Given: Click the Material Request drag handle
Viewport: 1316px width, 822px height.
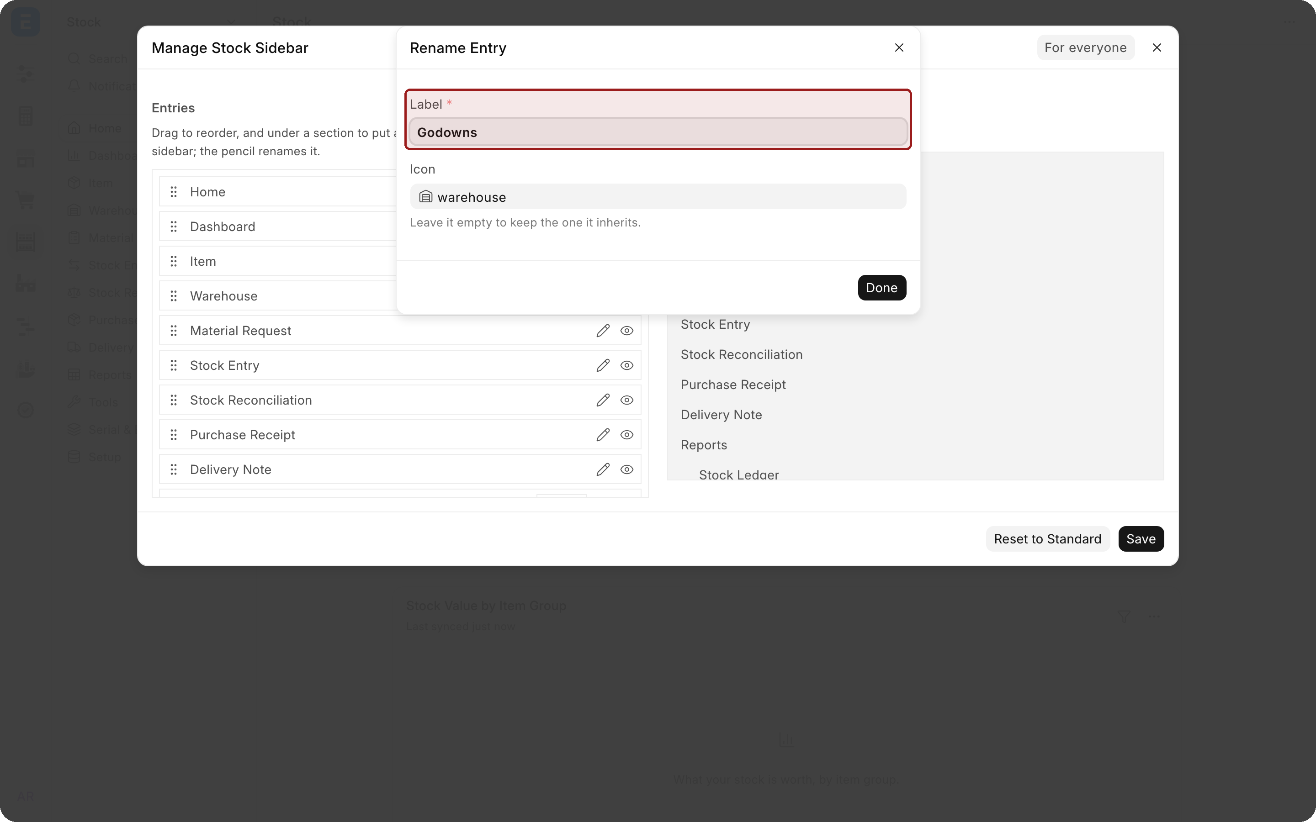Looking at the screenshot, I should coord(174,331).
